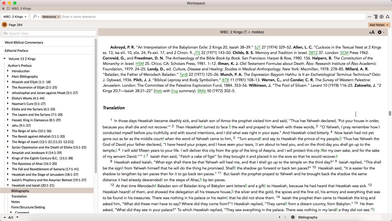Click the contents sidebar scrollbar

[x=96, y=106]
